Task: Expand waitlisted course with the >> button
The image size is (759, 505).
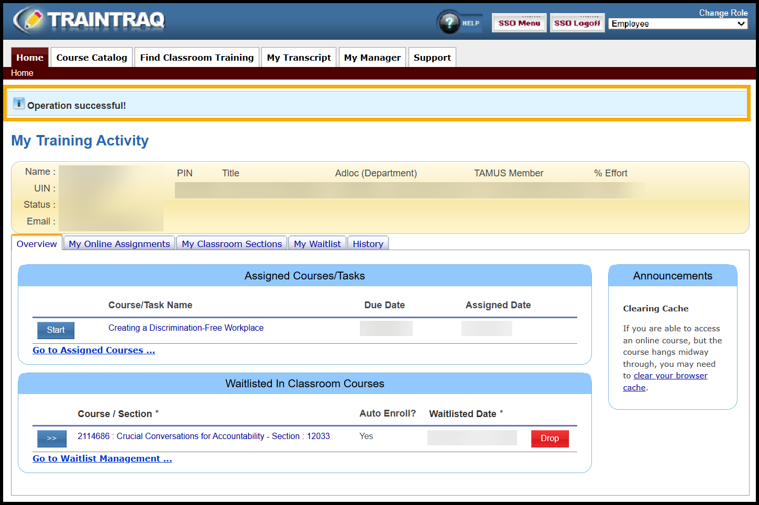Action: click(x=51, y=439)
